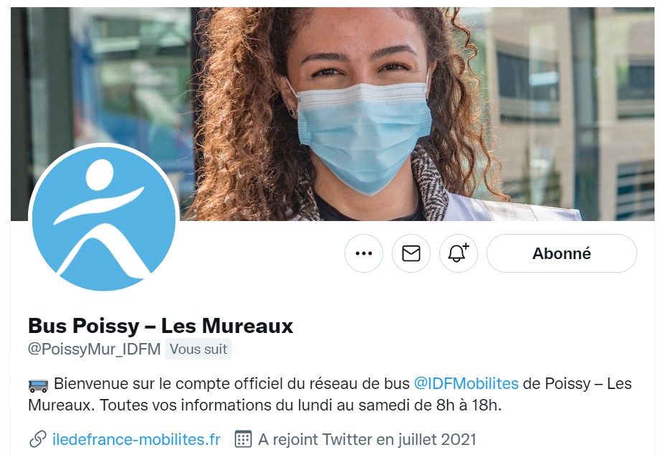Image resolution: width=666 pixels, height=455 pixels.
Task: Visit the iledefrance-mobilites.fr website link
Action: [x=136, y=439]
